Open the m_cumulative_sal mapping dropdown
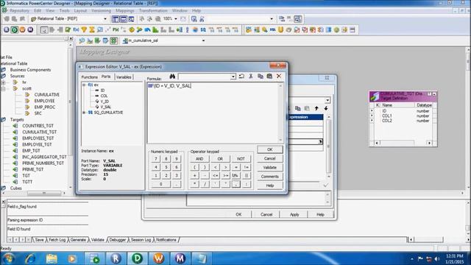 tap(203, 40)
